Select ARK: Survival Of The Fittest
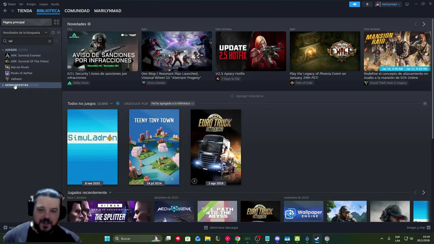Screen dimensions: 434x244 pyautogui.click(x=29, y=61)
